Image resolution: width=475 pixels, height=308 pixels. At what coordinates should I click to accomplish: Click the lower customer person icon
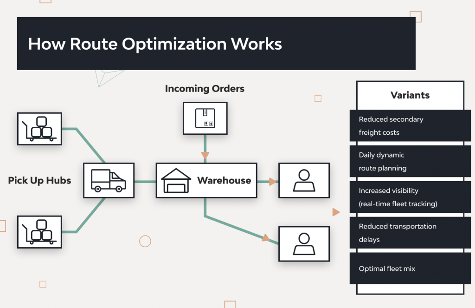(x=304, y=243)
